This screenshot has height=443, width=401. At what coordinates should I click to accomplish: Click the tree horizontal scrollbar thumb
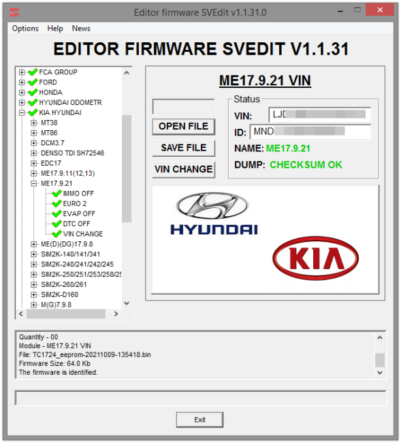pyautogui.click(x=66, y=314)
